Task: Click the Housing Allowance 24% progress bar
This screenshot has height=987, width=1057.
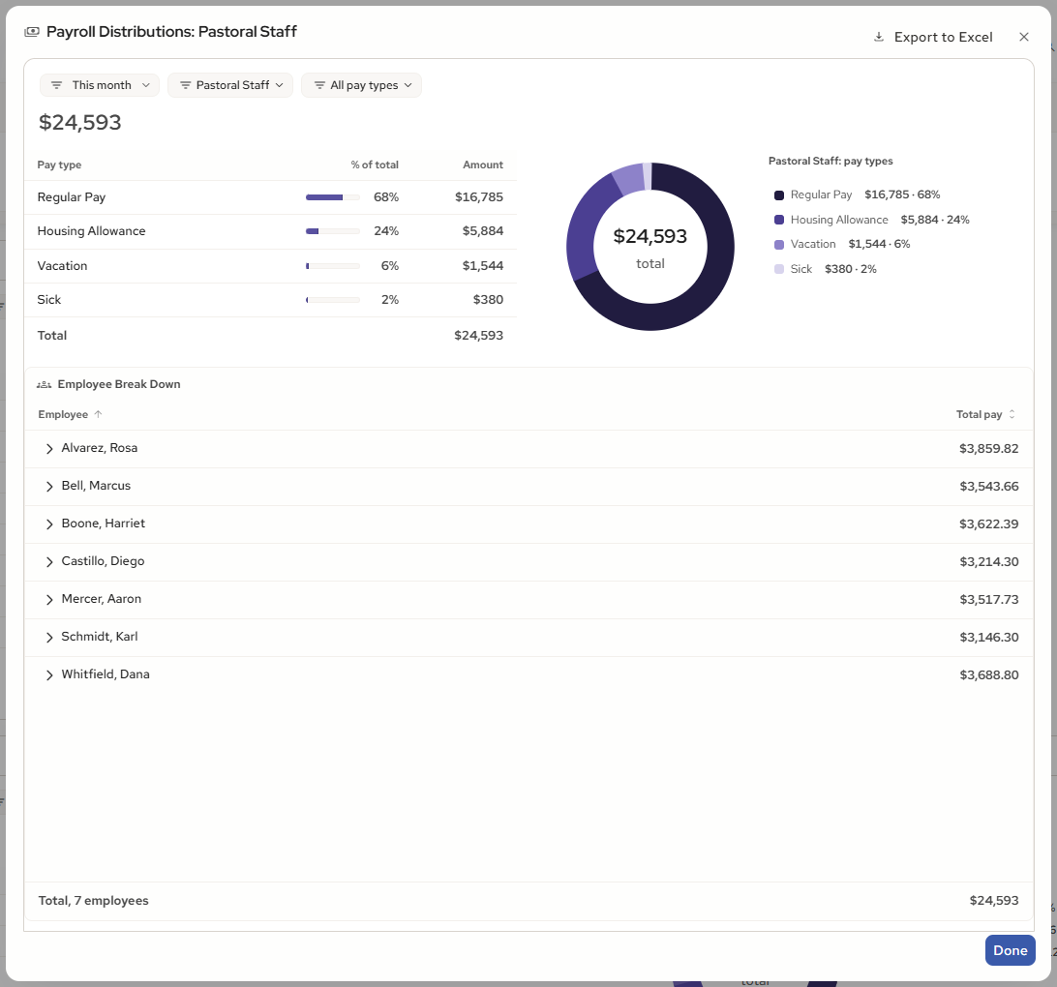Action: point(333,231)
